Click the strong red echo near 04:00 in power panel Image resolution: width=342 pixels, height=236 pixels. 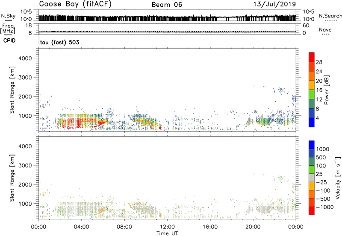tap(79, 124)
